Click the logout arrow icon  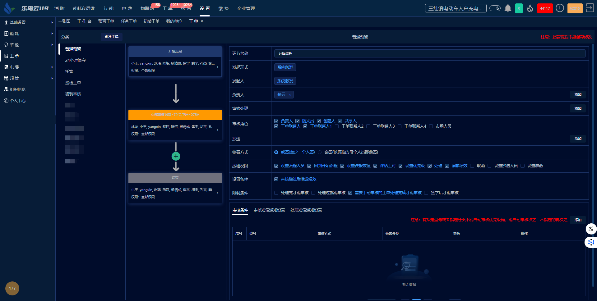[590, 8]
